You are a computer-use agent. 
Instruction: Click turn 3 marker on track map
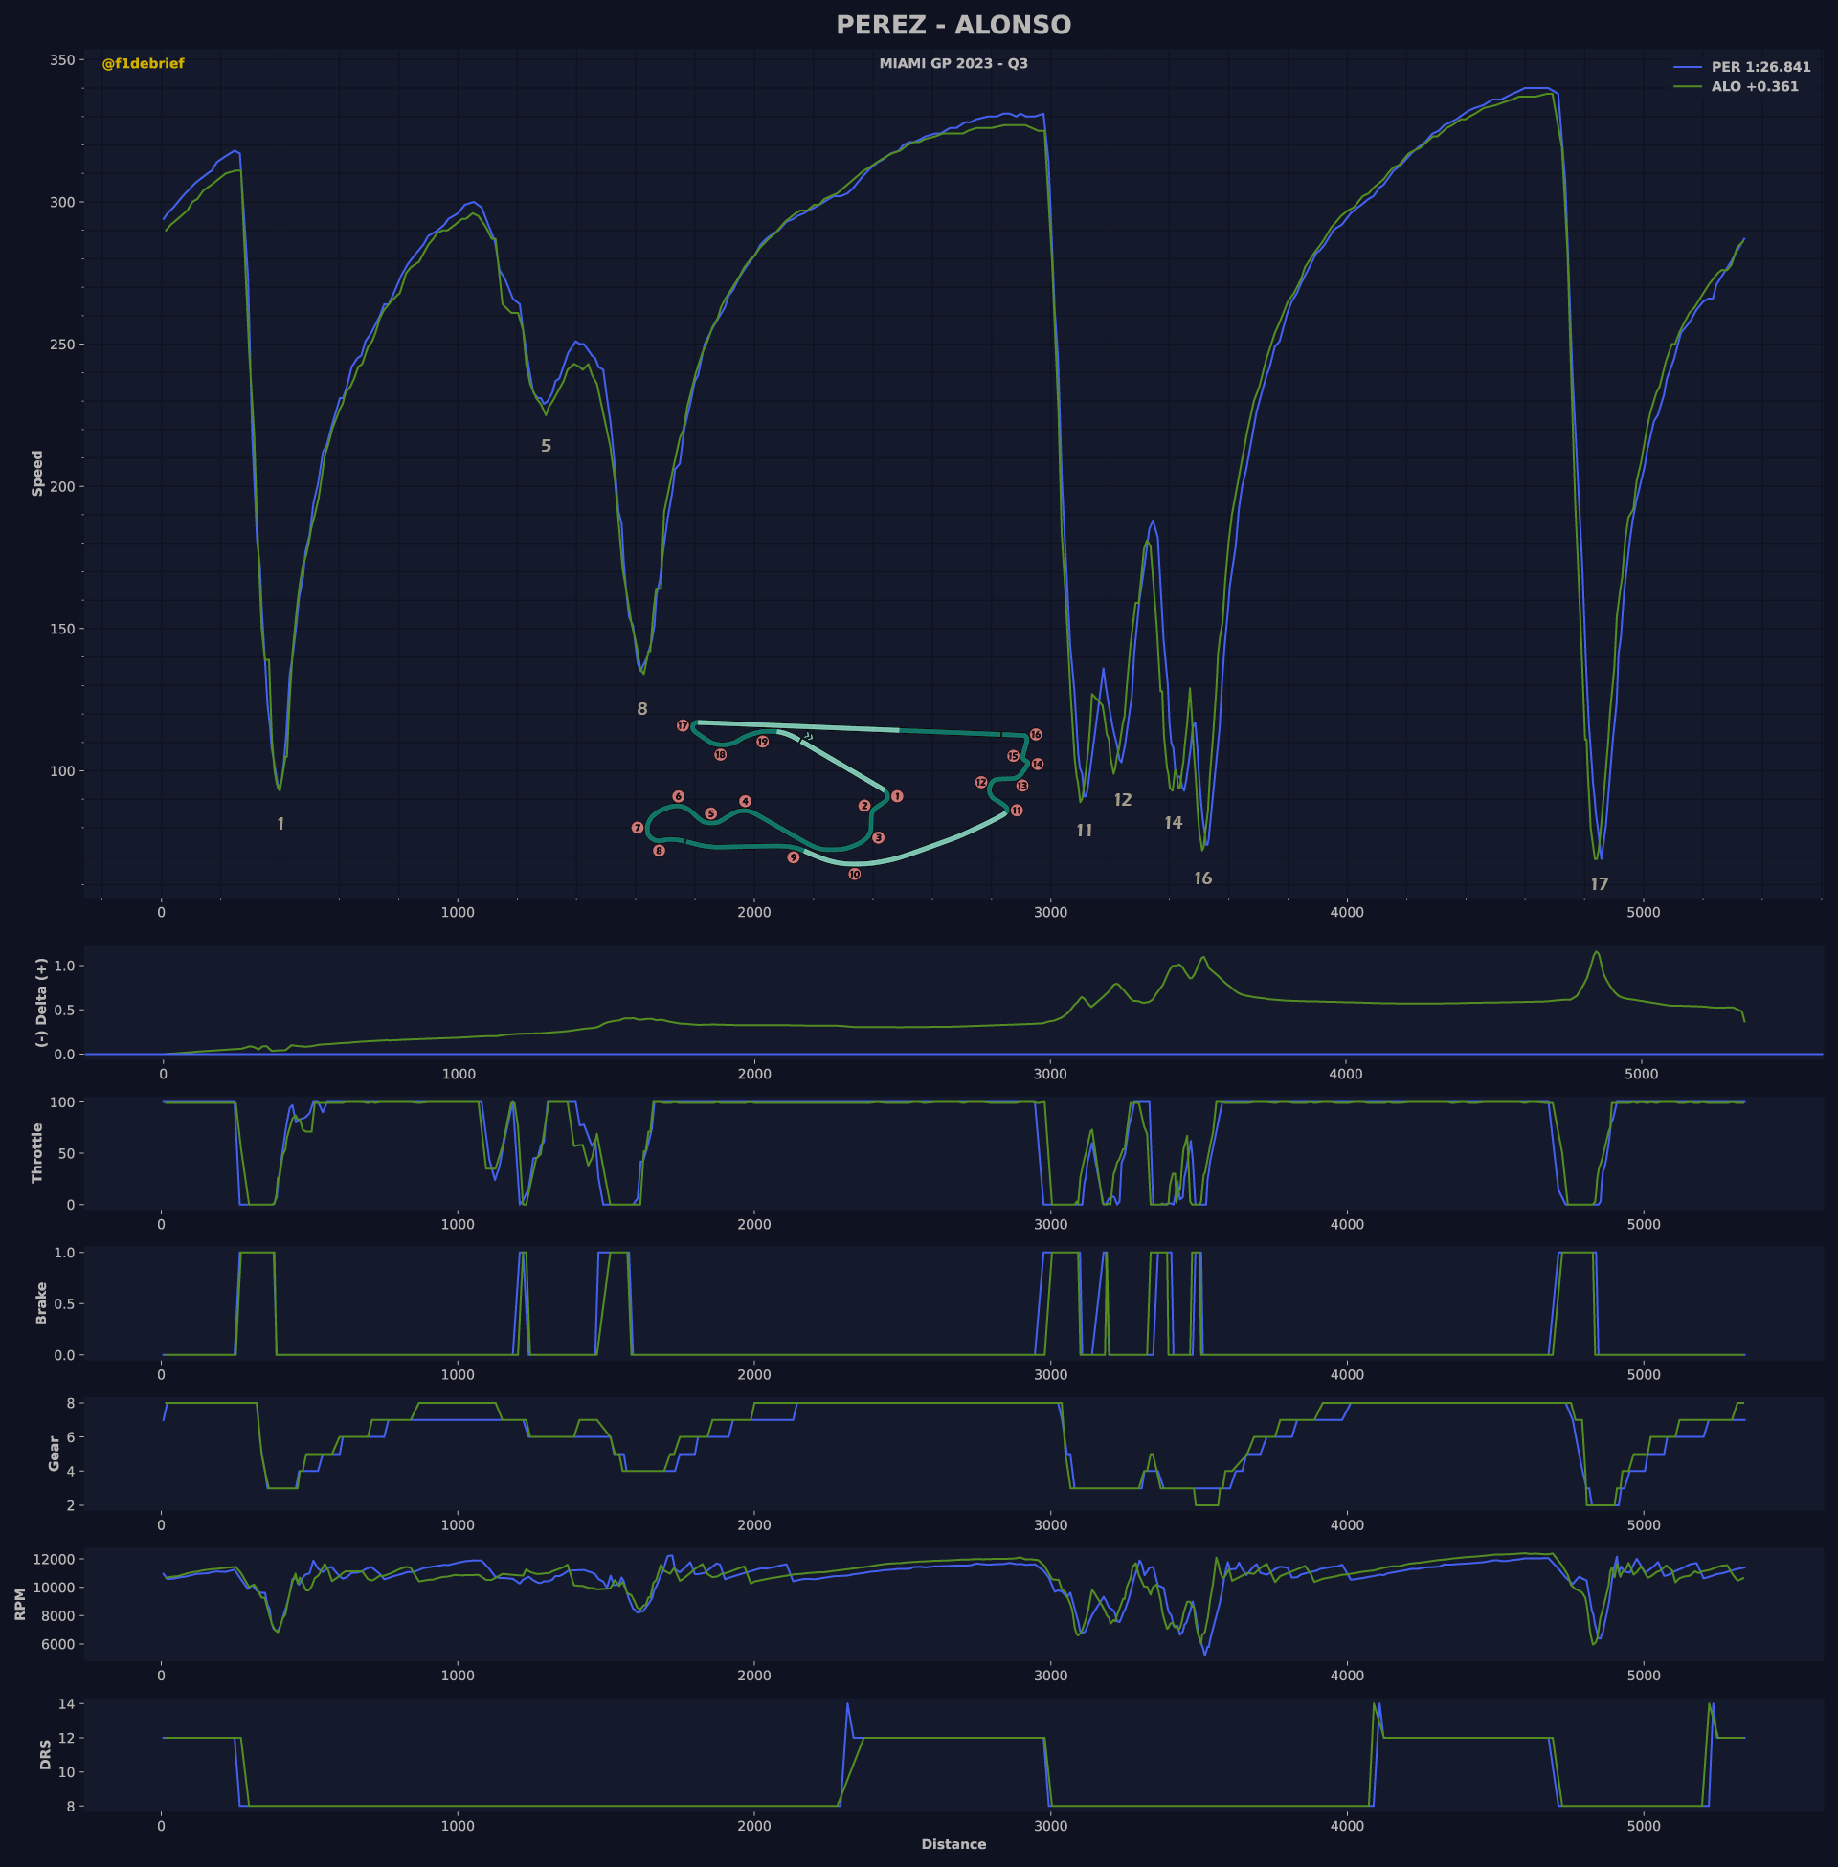(879, 837)
